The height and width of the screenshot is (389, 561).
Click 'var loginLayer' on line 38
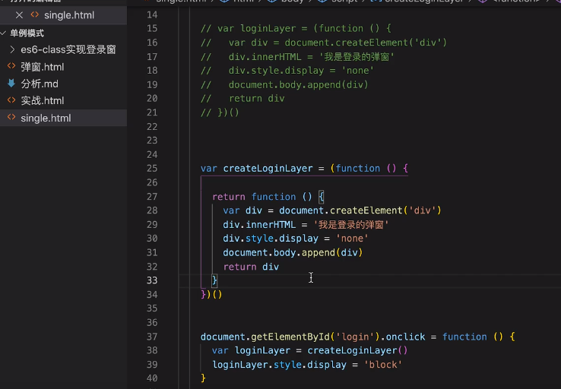251,350
